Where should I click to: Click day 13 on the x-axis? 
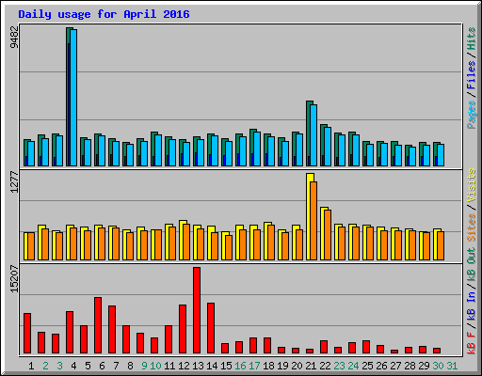coord(198,366)
